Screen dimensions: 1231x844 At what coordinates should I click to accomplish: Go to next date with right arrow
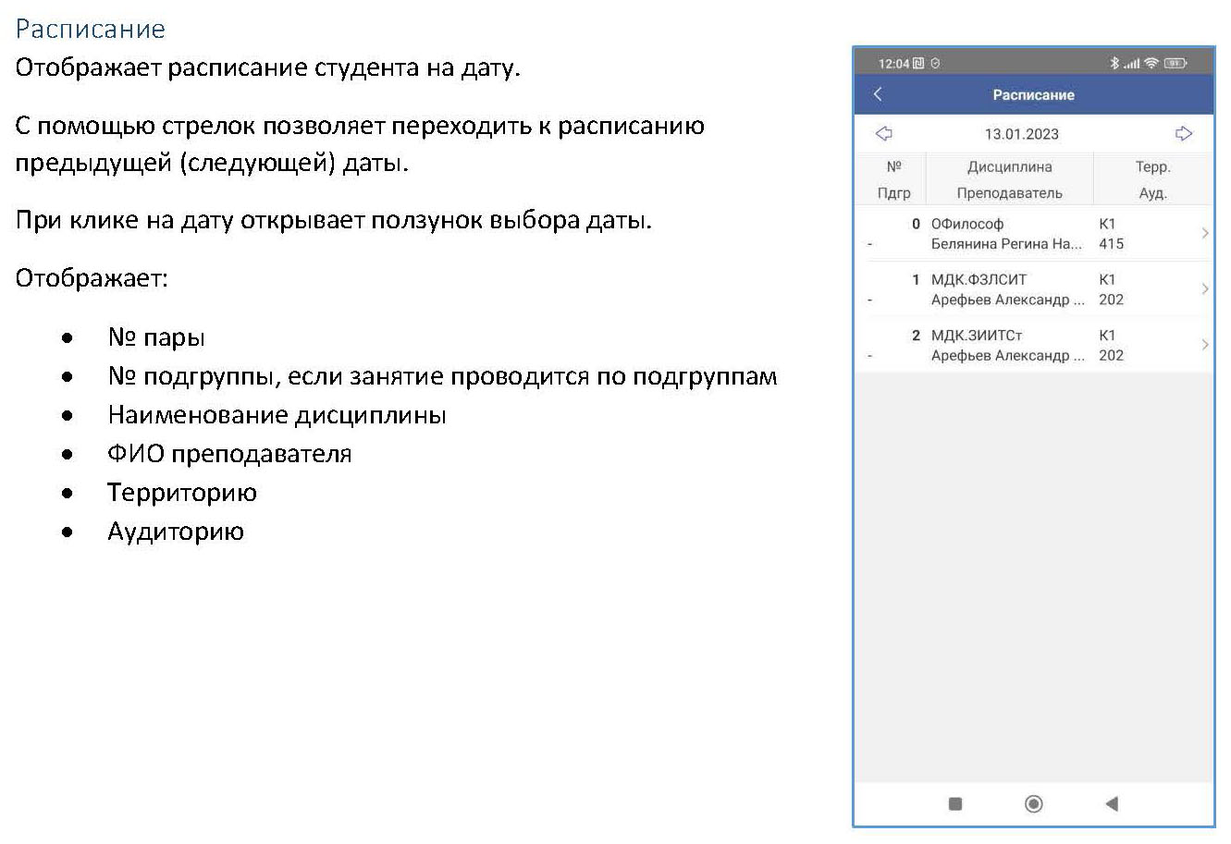pos(1183,133)
